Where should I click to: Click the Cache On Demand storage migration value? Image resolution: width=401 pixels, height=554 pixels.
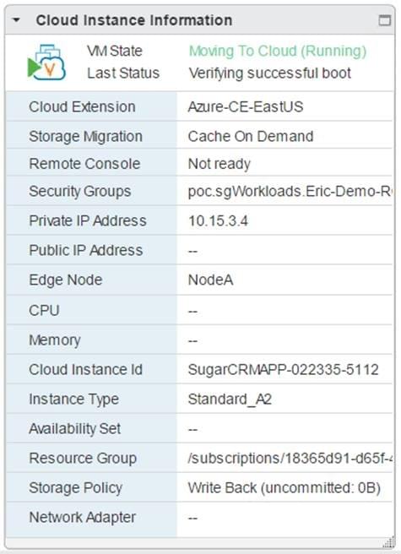pyautogui.click(x=251, y=136)
